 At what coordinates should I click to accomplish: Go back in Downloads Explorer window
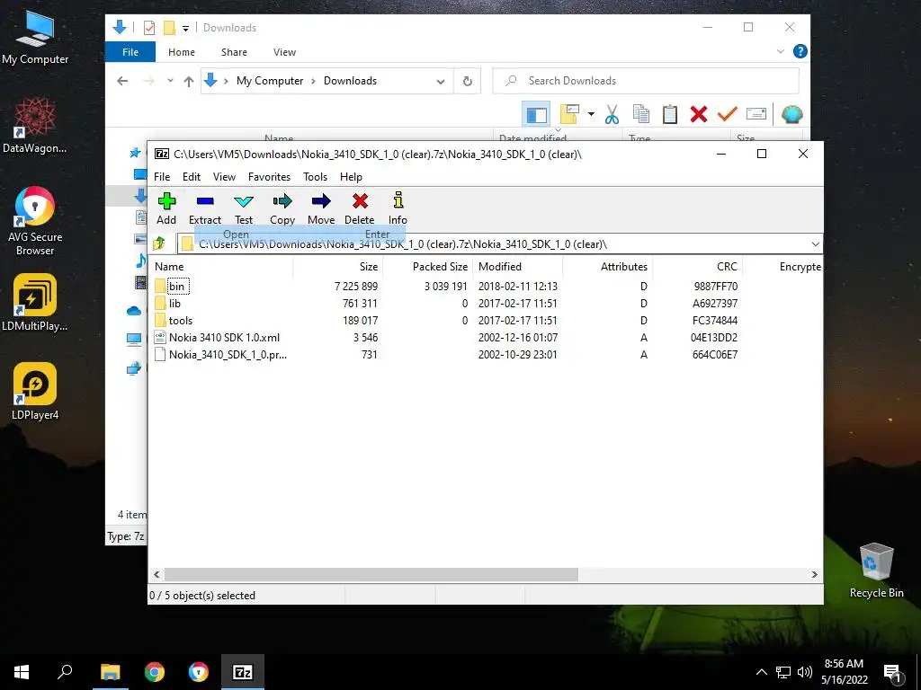coord(122,81)
